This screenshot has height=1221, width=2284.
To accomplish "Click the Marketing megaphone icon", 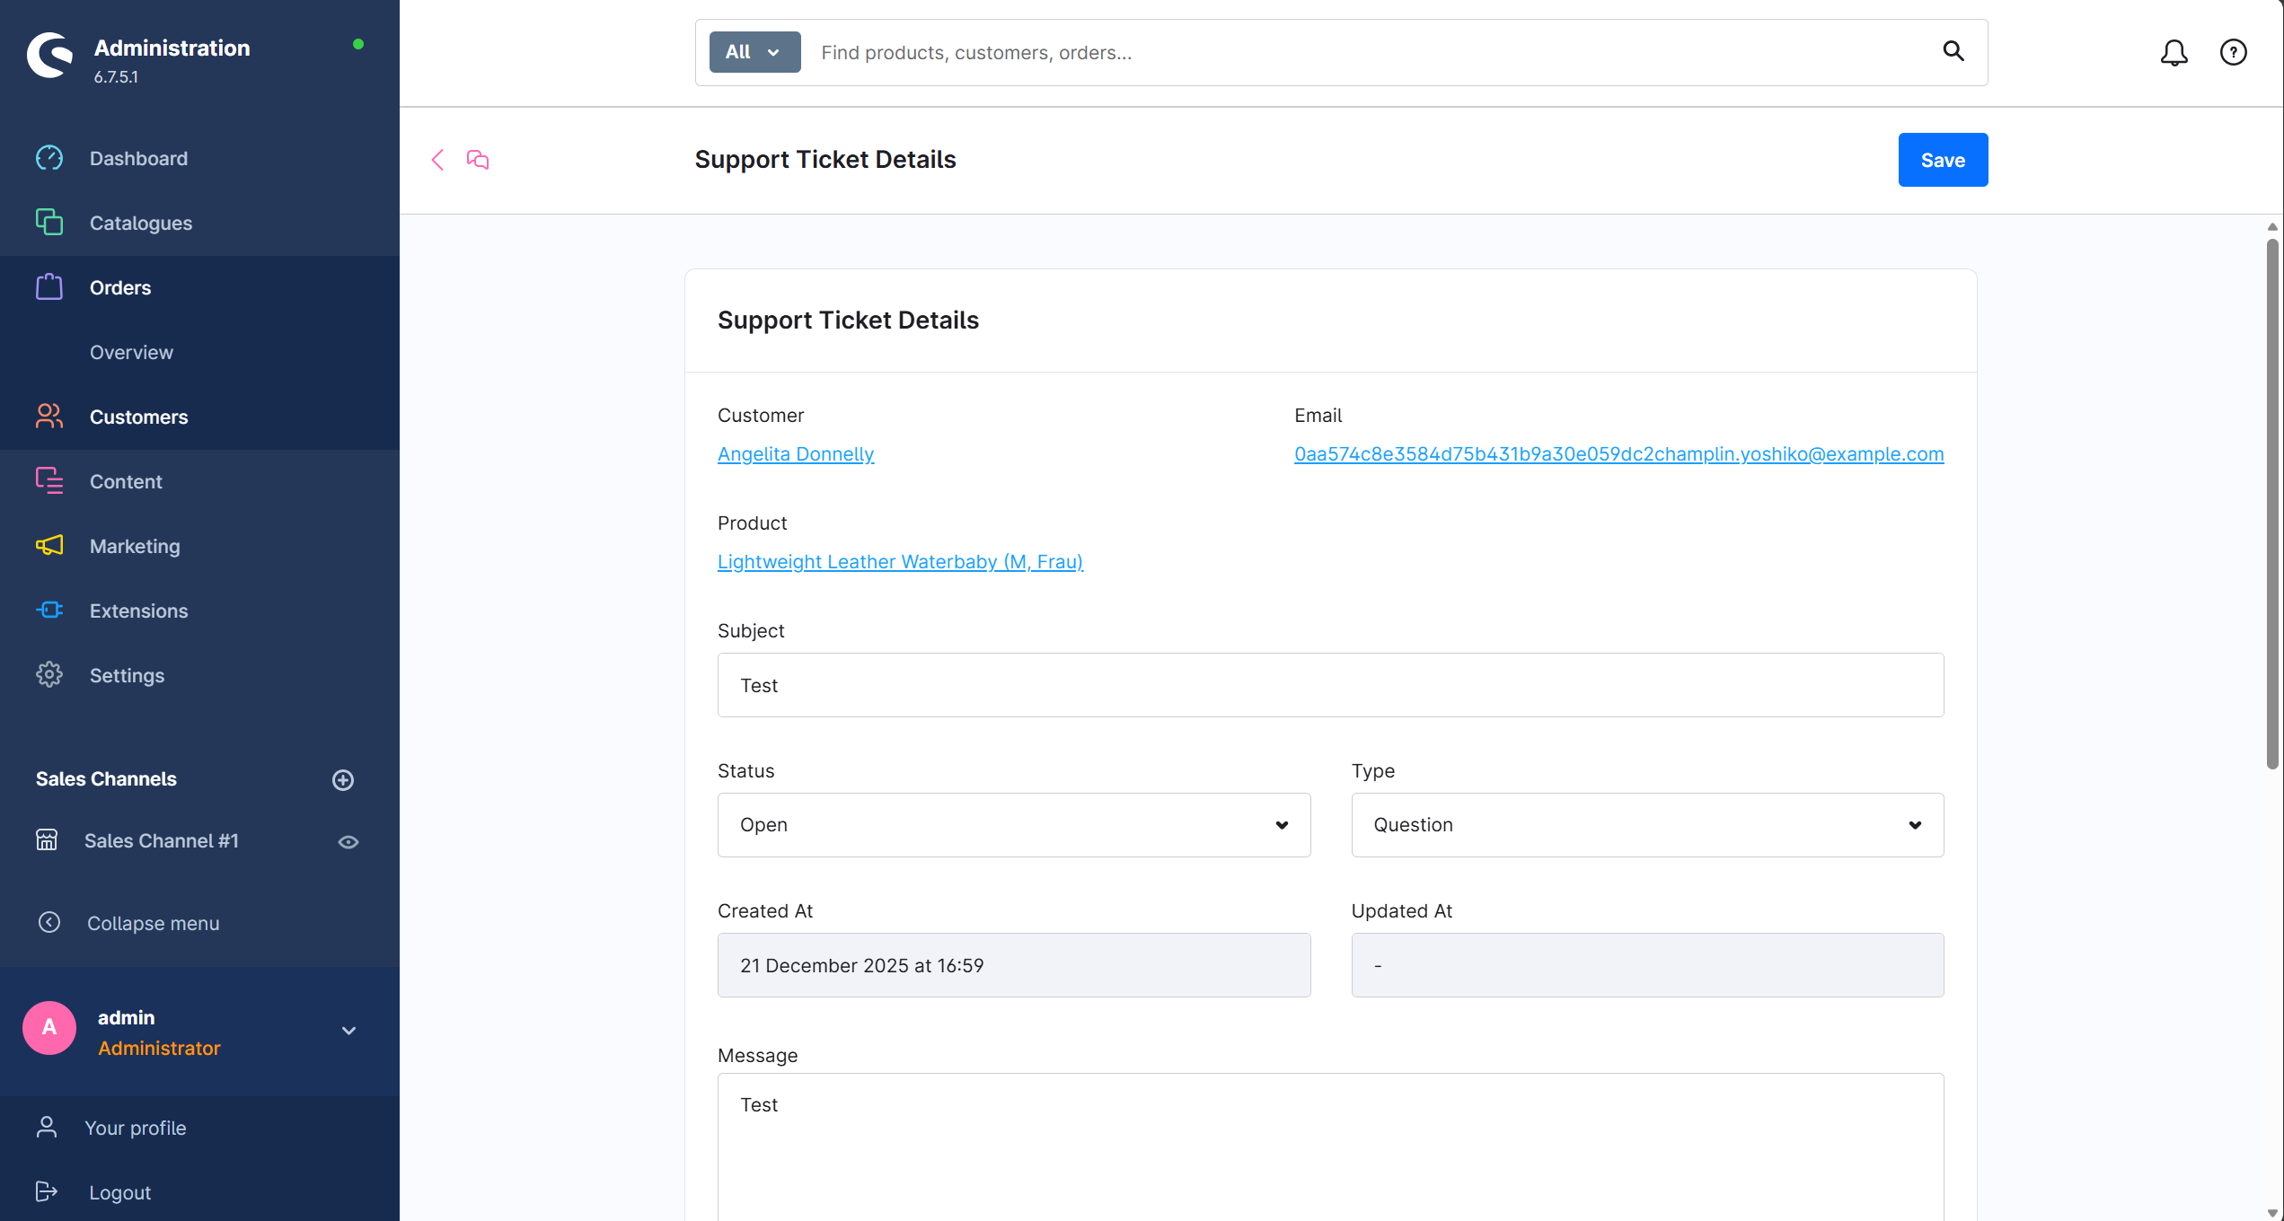I will pos(49,545).
